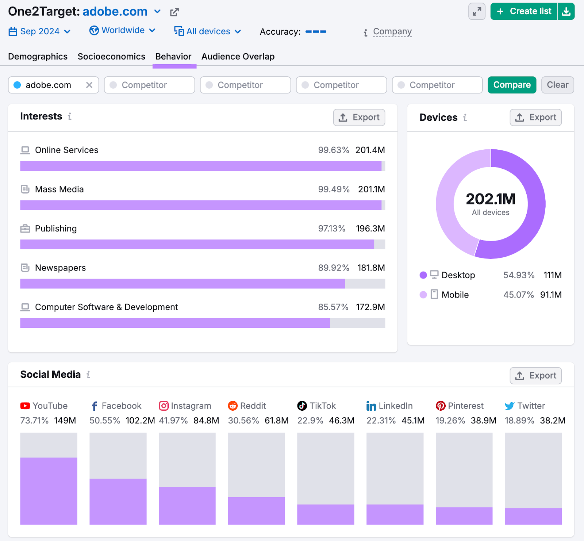Open the All devices dropdown
This screenshot has height=541, width=584.
(208, 31)
